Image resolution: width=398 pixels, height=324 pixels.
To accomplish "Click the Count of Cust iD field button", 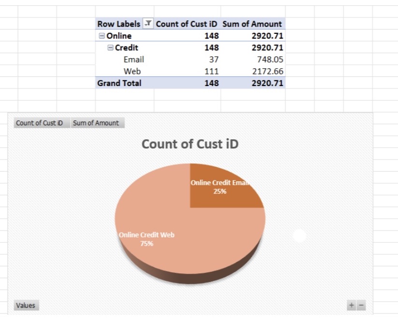I will pyautogui.click(x=41, y=123).
